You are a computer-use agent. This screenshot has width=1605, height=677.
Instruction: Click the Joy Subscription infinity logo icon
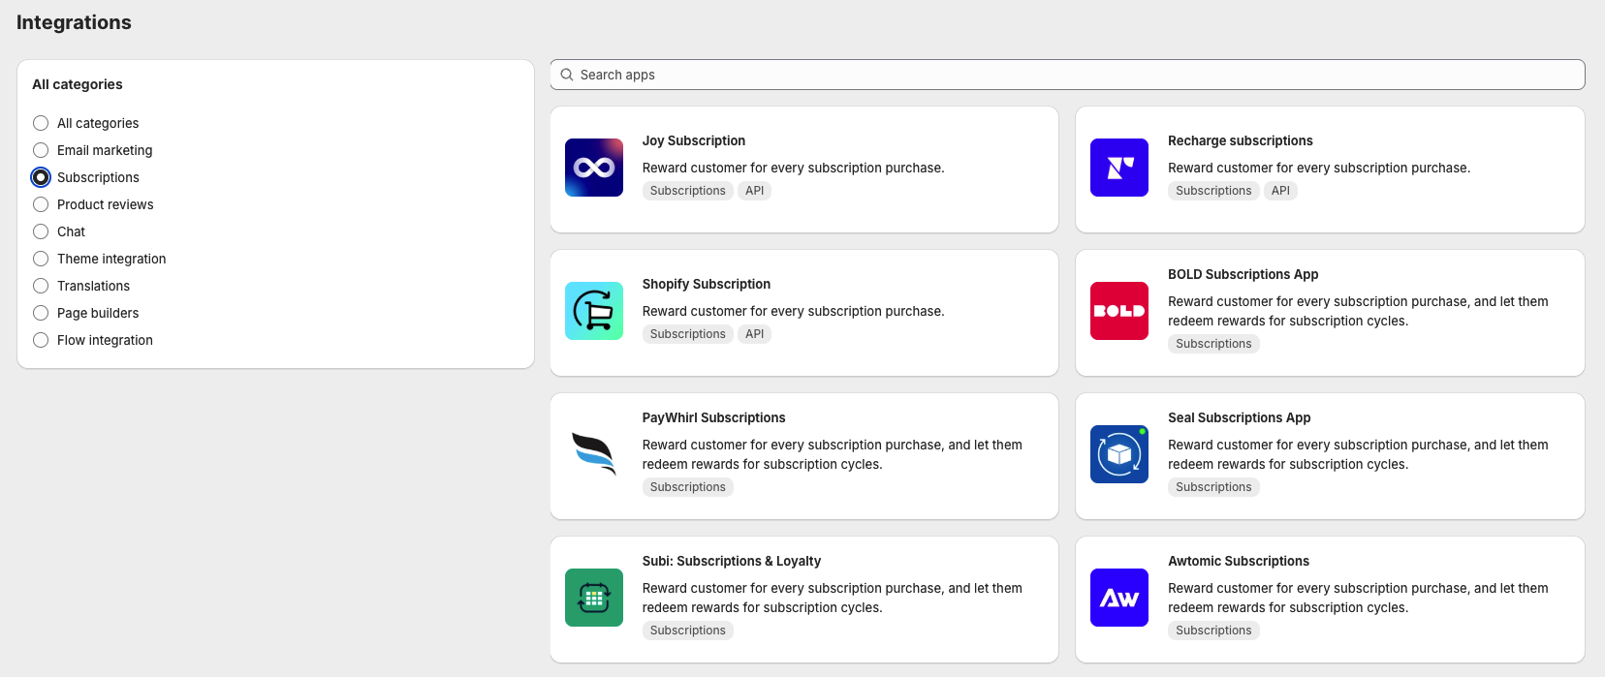pos(593,168)
